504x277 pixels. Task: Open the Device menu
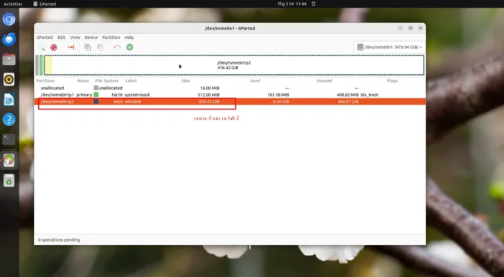point(91,37)
